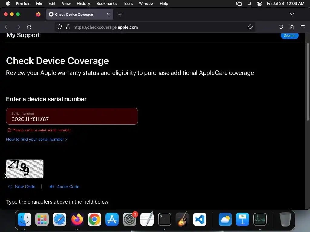Open the Bookmarks menu
310x232 pixels.
[x=106, y=4]
